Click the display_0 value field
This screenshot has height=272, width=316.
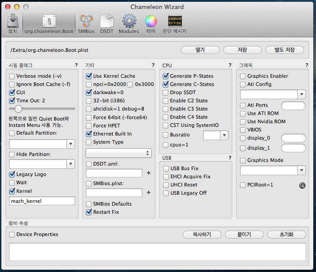tap(293, 138)
